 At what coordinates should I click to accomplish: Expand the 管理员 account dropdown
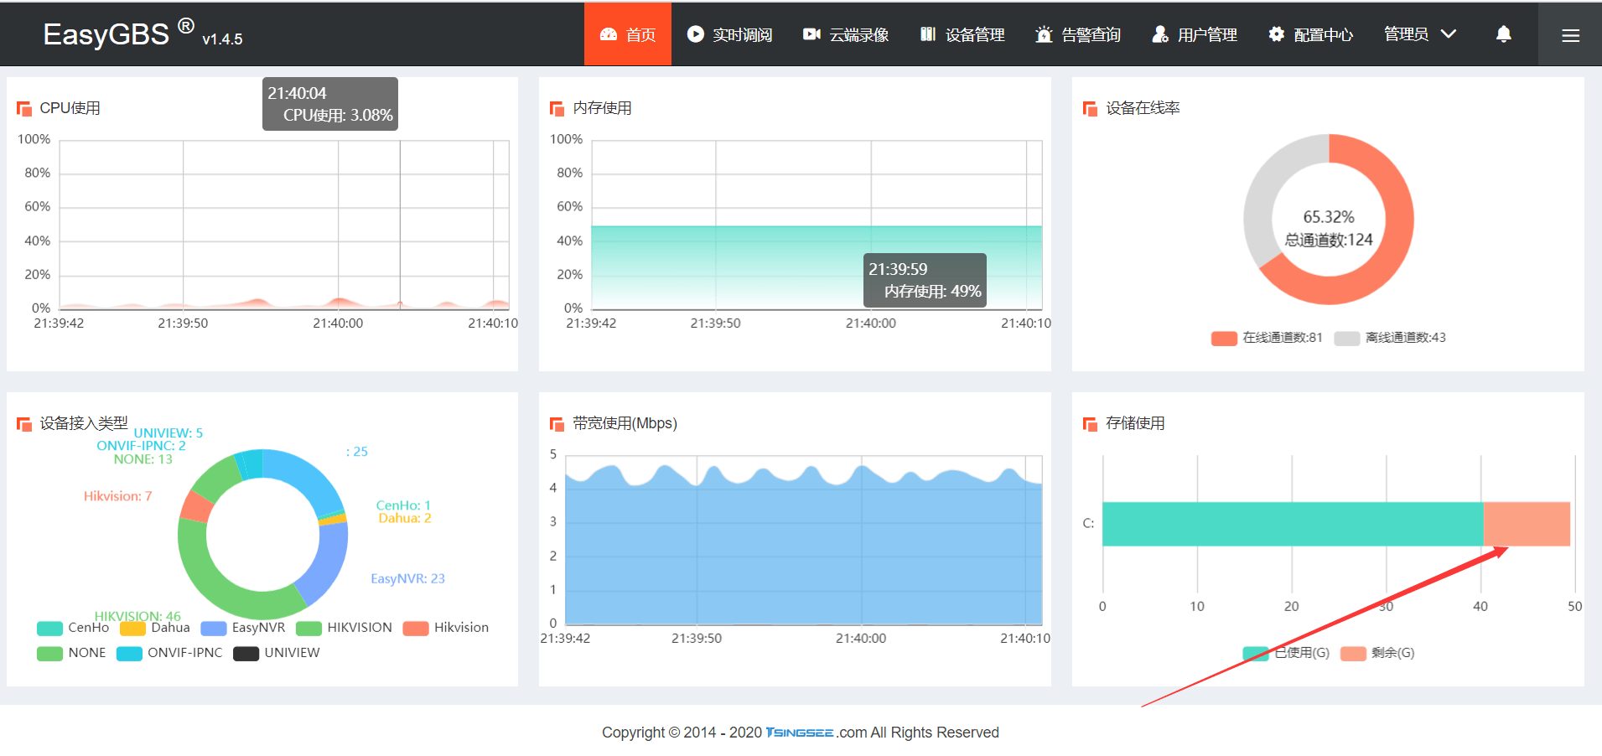[x=1419, y=34]
